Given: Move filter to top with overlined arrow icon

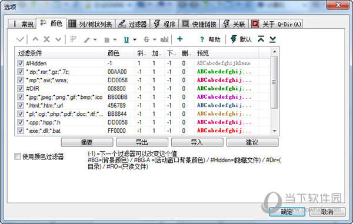Looking at the screenshot, I should [x=261, y=39].
